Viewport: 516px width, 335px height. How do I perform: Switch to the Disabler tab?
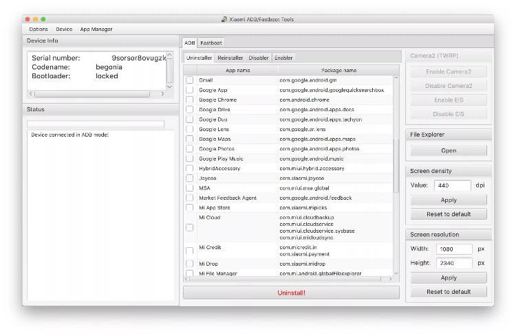click(x=259, y=58)
